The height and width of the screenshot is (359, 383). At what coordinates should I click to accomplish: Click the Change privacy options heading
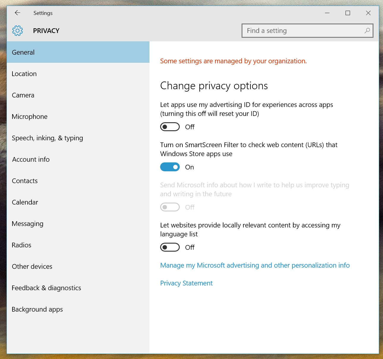[x=214, y=86]
